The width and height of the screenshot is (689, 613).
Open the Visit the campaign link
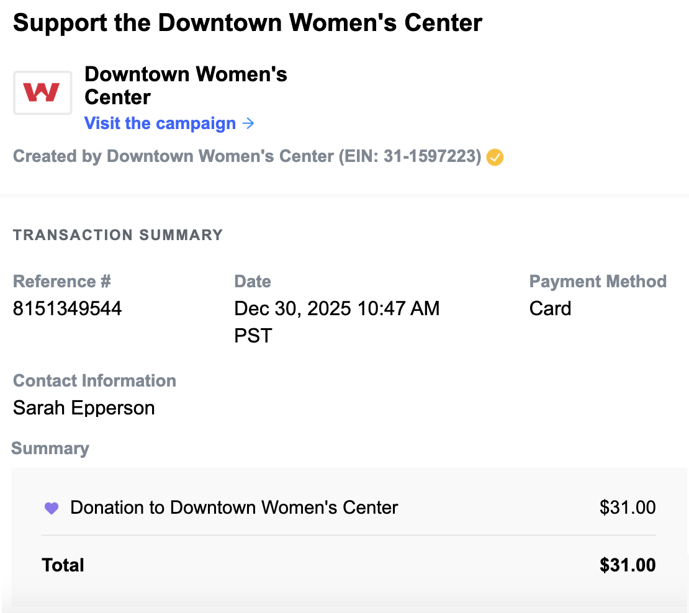160,123
